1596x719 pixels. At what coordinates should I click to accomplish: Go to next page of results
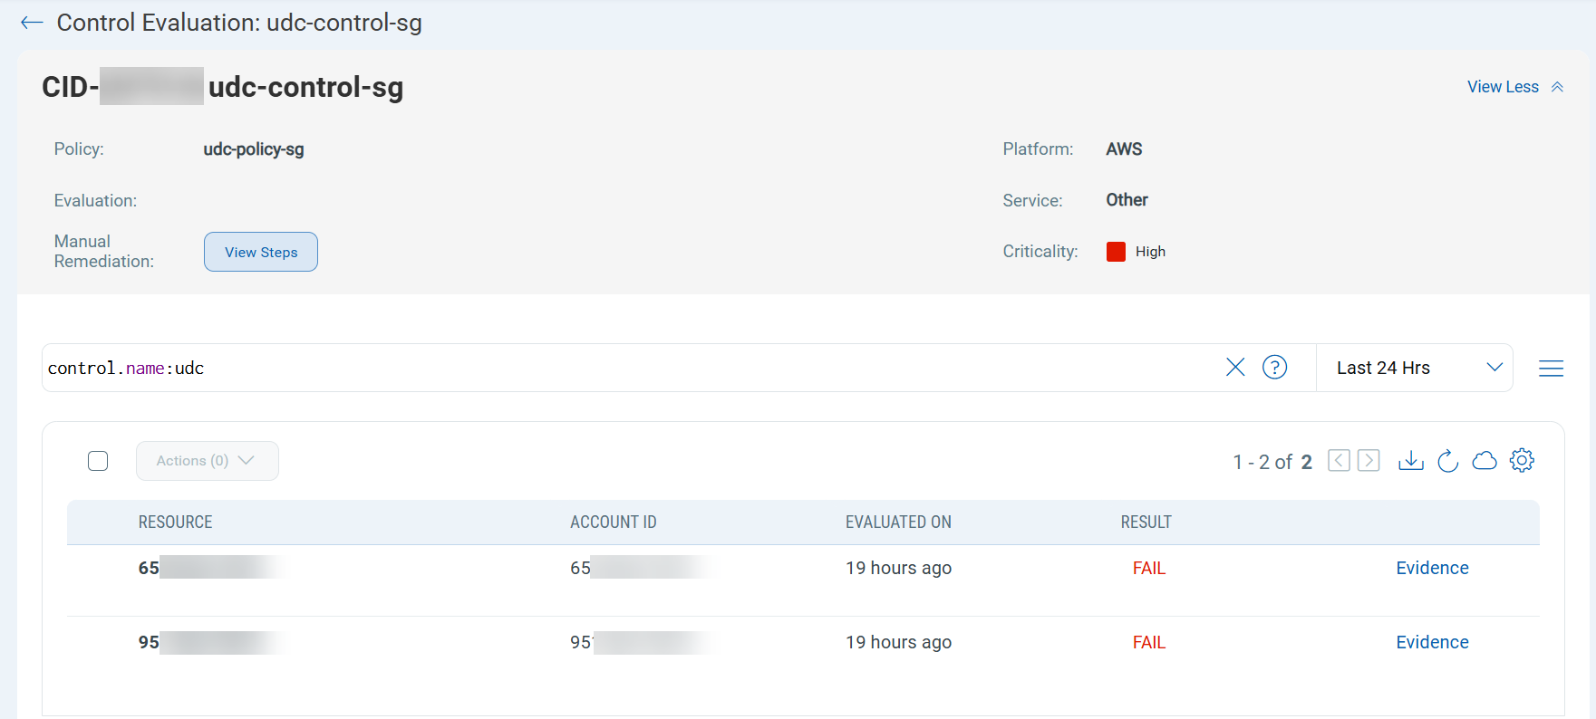1369,460
